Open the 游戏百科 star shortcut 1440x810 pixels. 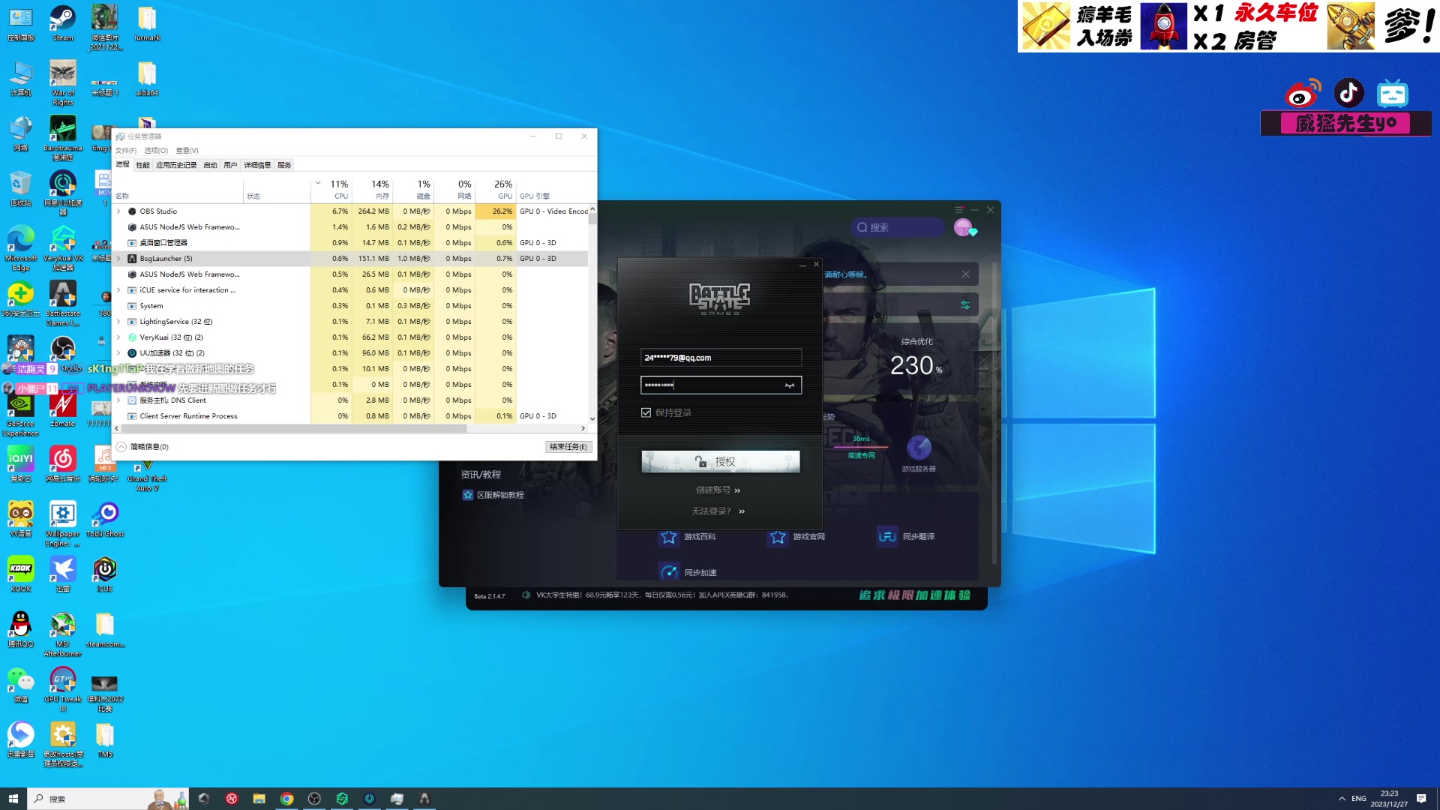(668, 537)
